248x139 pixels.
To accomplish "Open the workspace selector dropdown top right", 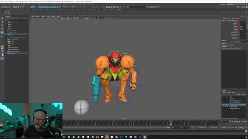I will [x=236, y=4].
